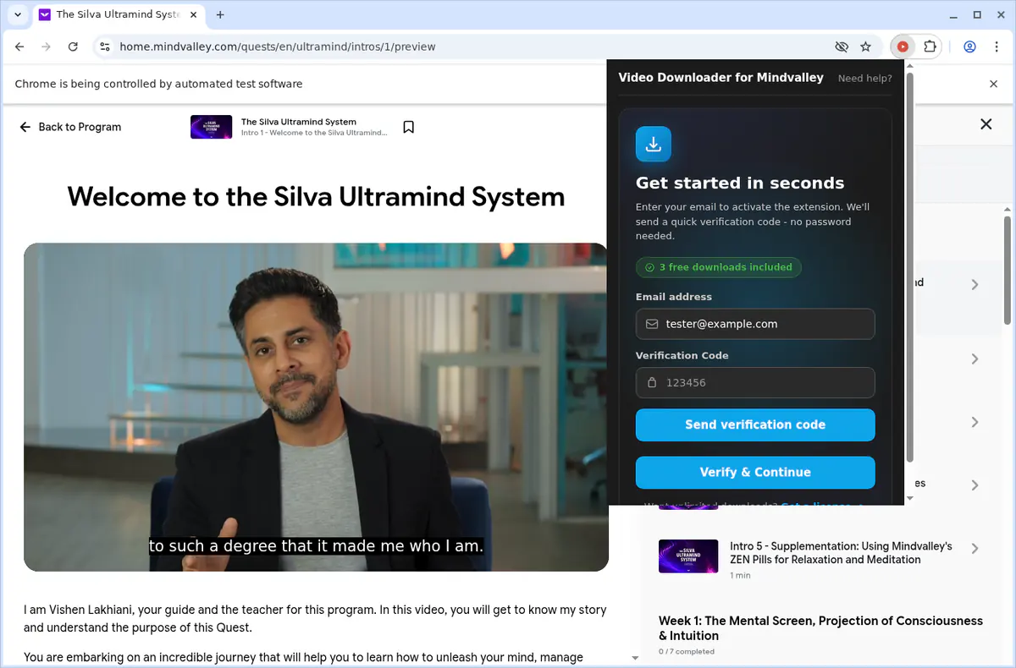The width and height of the screenshot is (1016, 668).
Task: Open Intro 5 - Supplementation lesson title
Action: pos(841,553)
